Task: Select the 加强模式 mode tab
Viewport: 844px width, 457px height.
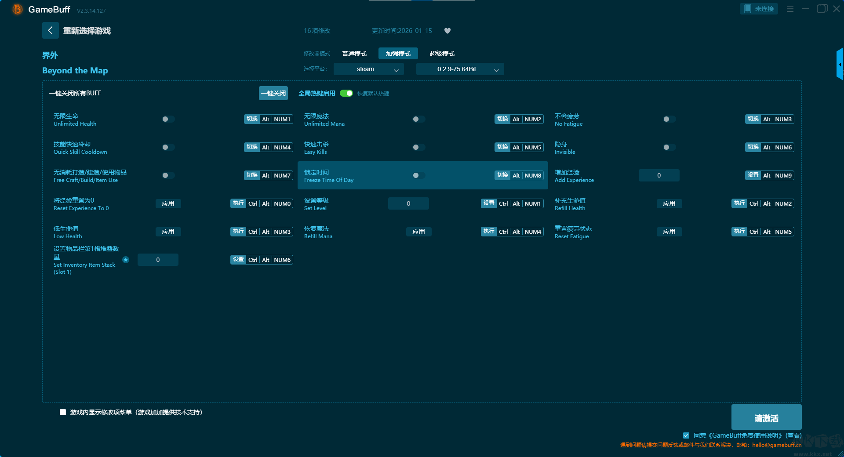Action: point(398,54)
